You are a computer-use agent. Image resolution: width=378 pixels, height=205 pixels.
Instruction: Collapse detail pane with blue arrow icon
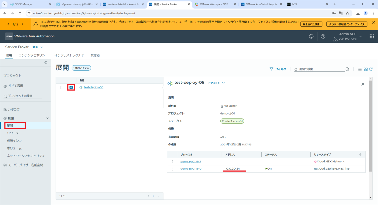pos(71,87)
